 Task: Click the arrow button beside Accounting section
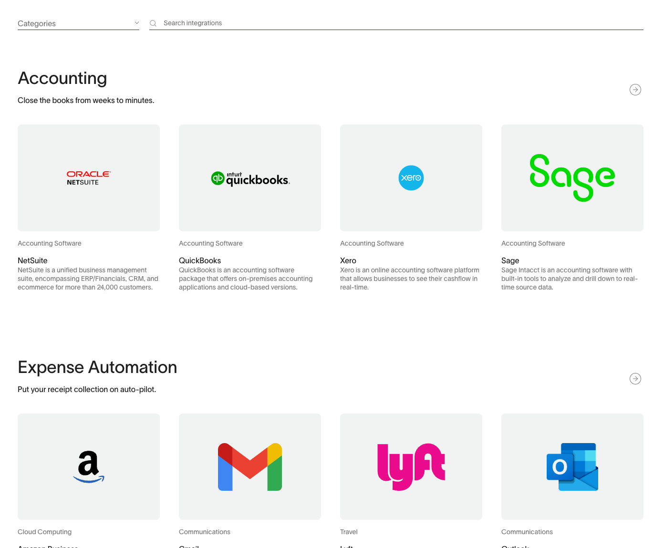tap(635, 89)
